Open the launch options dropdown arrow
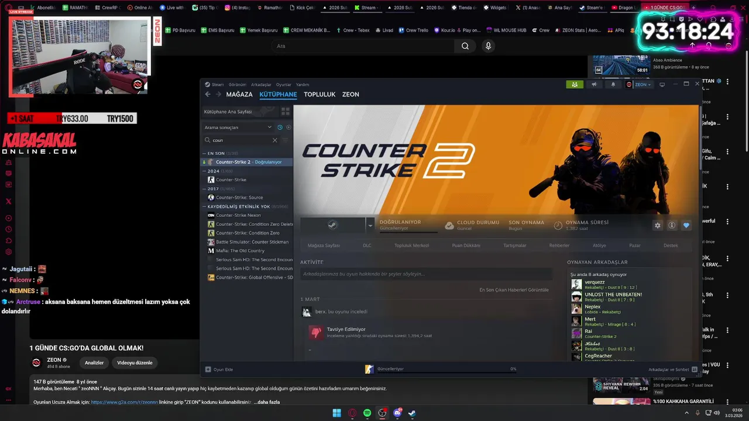 370,225
